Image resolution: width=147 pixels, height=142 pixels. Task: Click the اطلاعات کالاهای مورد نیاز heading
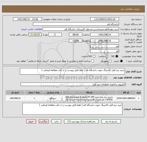point(128,78)
